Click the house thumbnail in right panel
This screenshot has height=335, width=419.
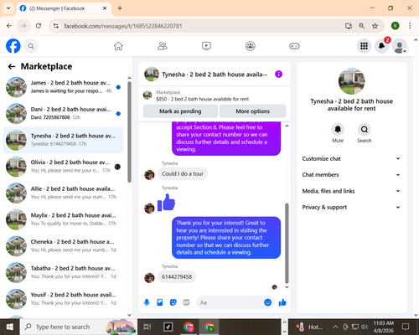tap(351, 81)
